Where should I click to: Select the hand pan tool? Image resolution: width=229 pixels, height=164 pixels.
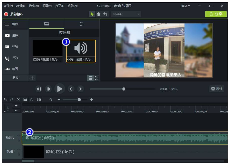point(99,14)
